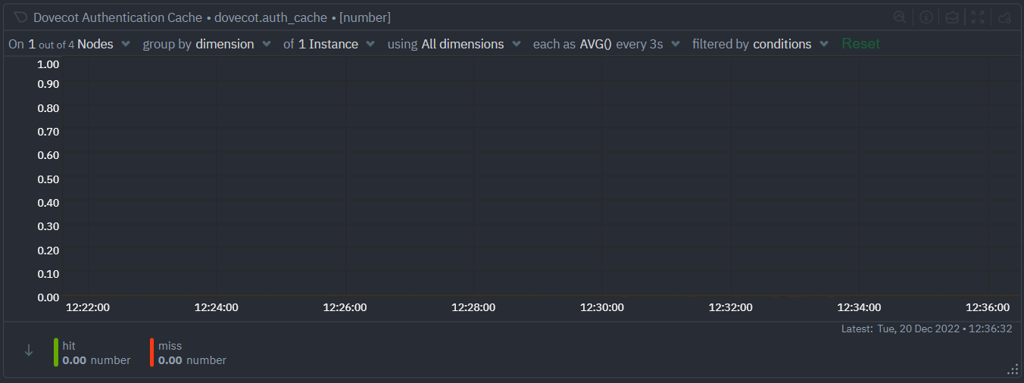Open the Nodes selector dropdown

coord(70,44)
